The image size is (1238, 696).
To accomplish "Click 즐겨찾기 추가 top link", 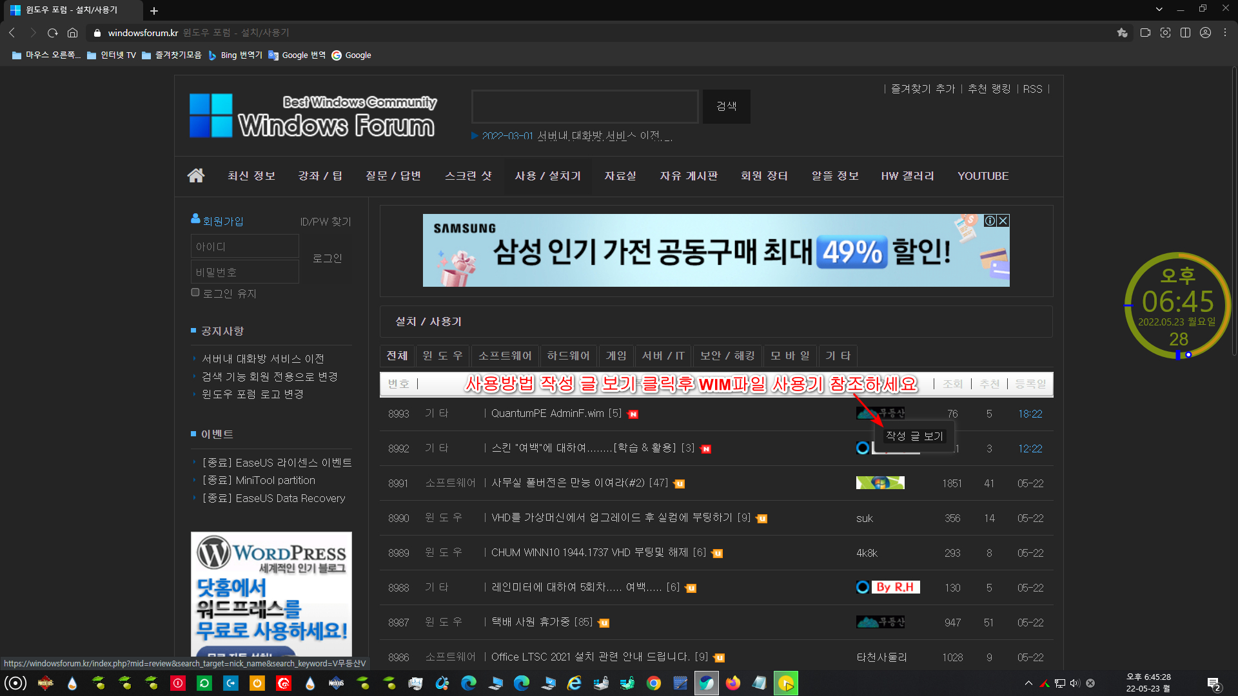I will coord(923,89).
